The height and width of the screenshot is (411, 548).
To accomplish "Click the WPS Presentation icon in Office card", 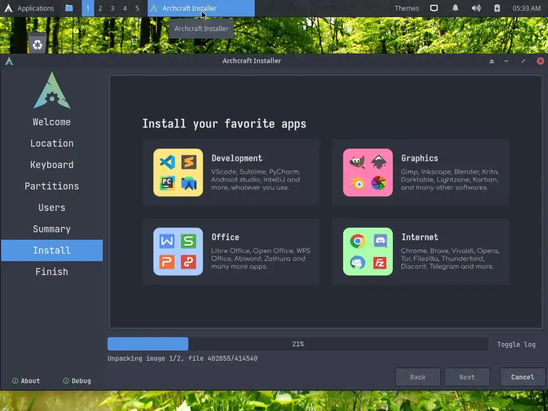I will (x=167, y=262).
